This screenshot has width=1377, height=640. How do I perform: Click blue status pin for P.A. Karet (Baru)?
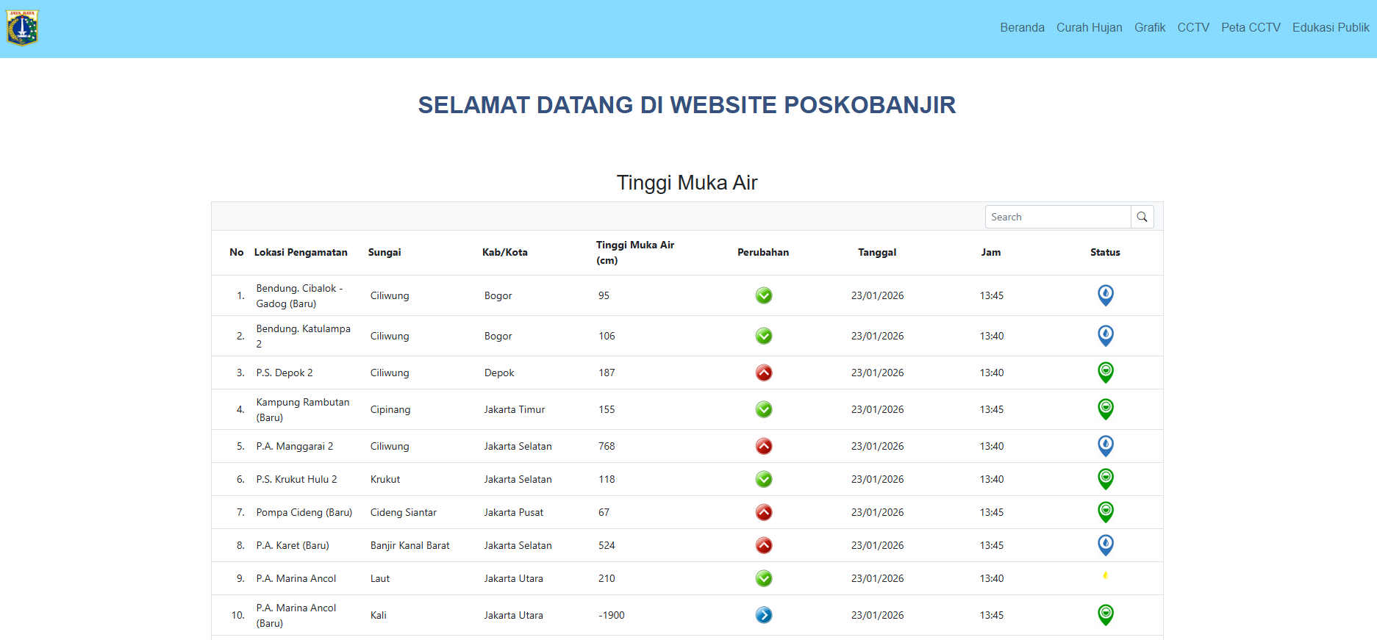click(x=1105, y=544)
